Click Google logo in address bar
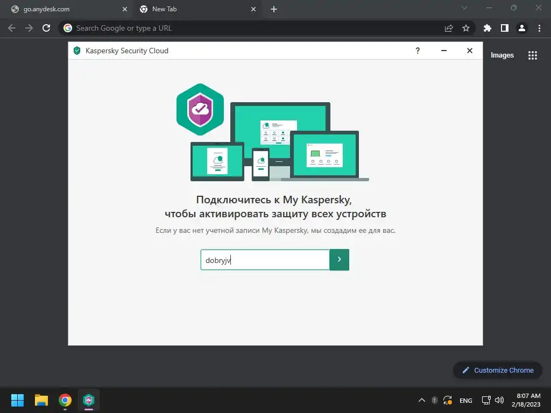The height and width of the screenshot is (413, 551). [68, 28]
